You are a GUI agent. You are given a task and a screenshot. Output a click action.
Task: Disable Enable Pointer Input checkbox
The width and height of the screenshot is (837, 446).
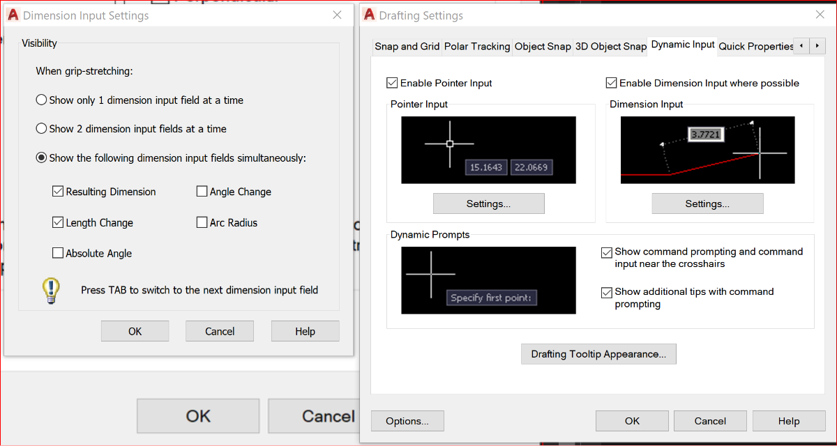click(x=392, y=83)
